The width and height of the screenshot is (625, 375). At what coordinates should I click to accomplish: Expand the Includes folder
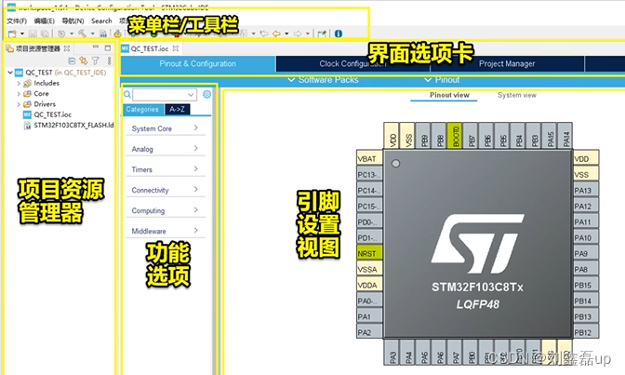(x=19, y=83)
